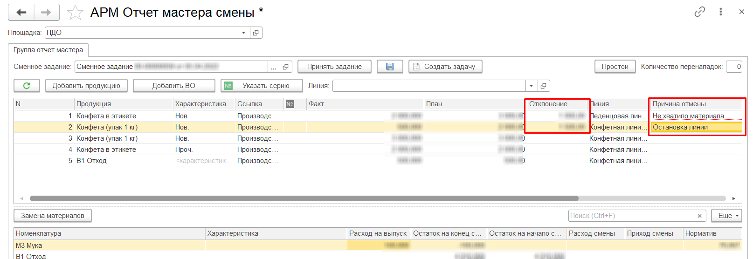
Task: Copy link using the chain icon
Action: tap(699, 12)
